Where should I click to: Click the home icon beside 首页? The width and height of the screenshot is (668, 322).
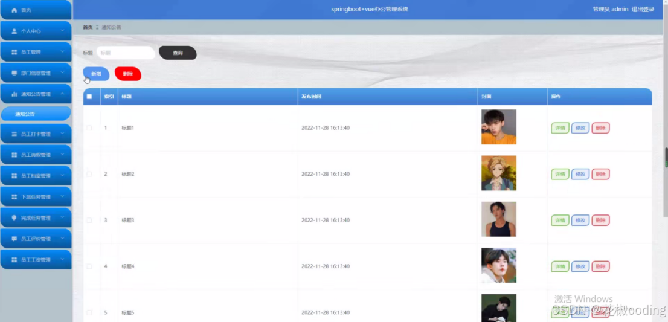coord(14,10)
